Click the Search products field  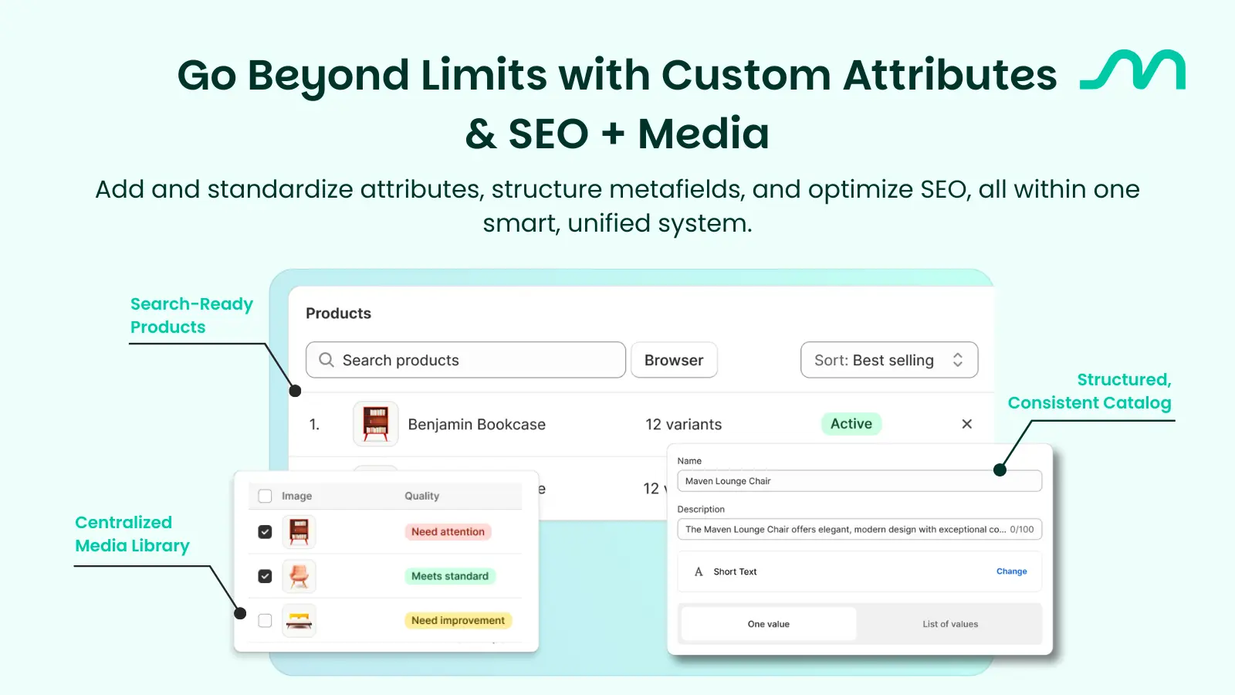[465, 360]
